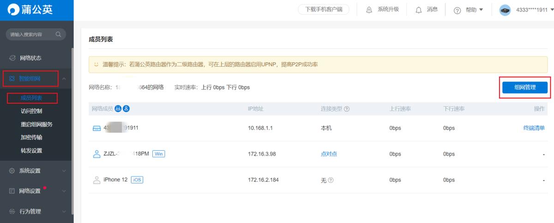Viewport: 554px width, 223px height.
Task: Click the user filter icon beside 网络成员
Action: 126,109
